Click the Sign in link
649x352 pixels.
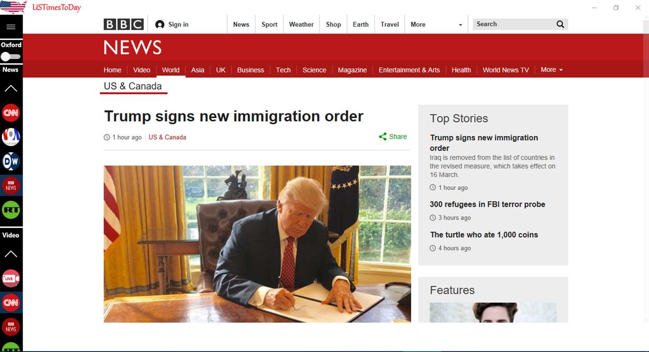tap(172, 24)
